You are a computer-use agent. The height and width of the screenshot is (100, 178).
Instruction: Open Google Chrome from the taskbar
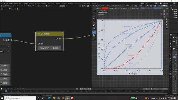[58, 98]
